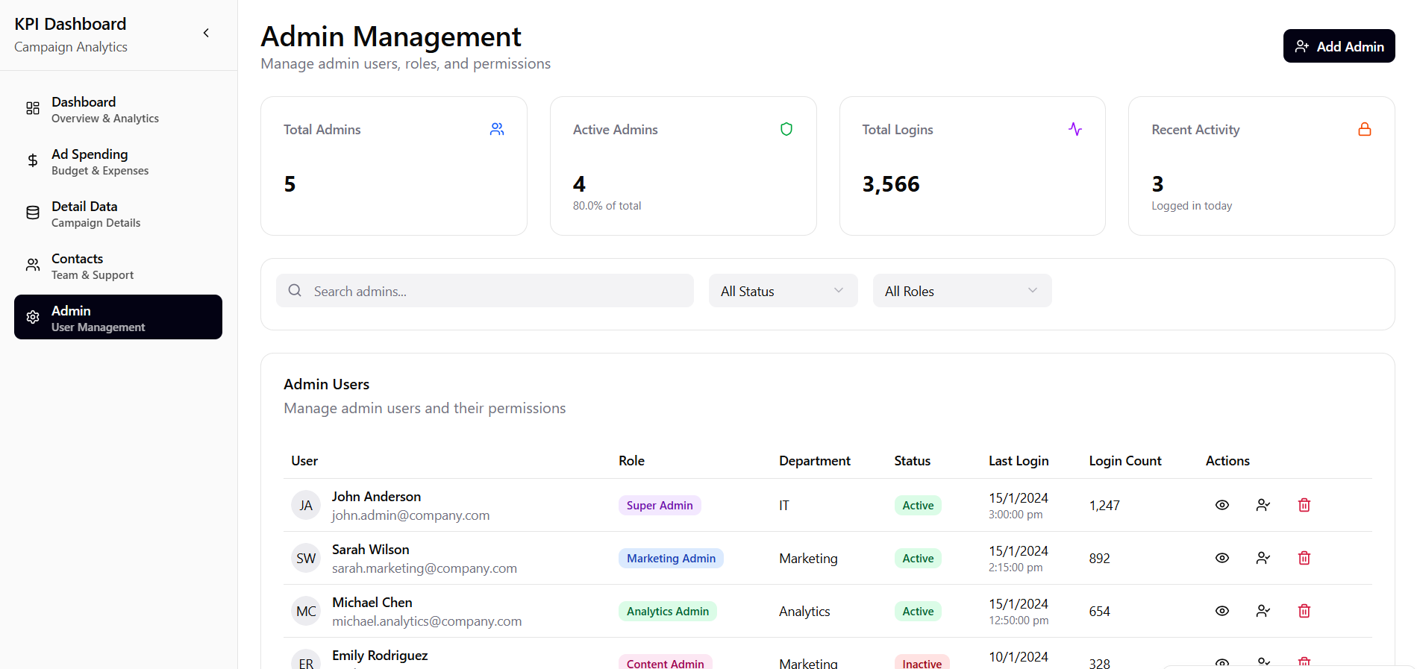View Michael Chen's details with eye icon

1222,611
